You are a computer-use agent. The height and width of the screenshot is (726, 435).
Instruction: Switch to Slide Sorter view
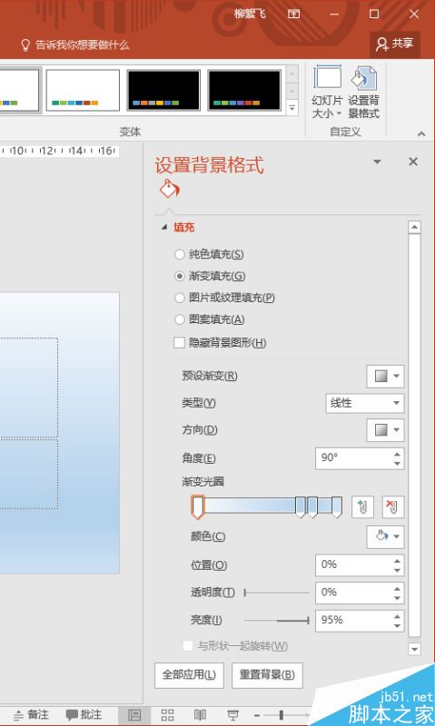(x=167, y=715)
